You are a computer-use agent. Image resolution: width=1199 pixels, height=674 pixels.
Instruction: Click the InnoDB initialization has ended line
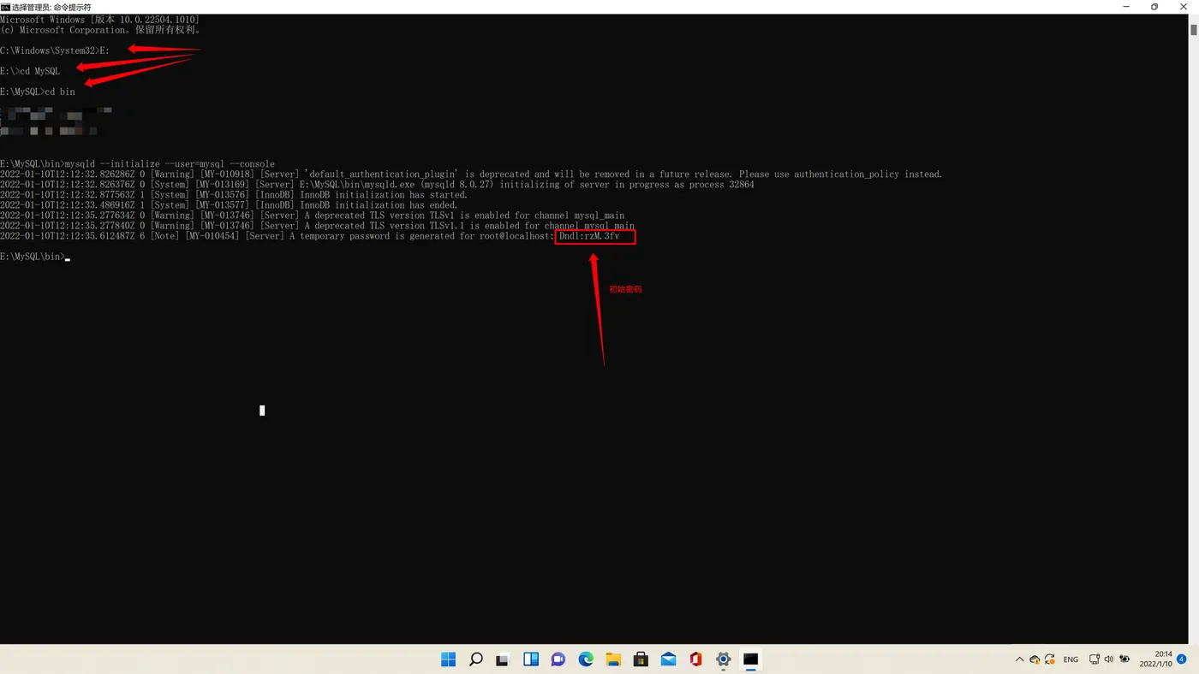click(229, 205)
